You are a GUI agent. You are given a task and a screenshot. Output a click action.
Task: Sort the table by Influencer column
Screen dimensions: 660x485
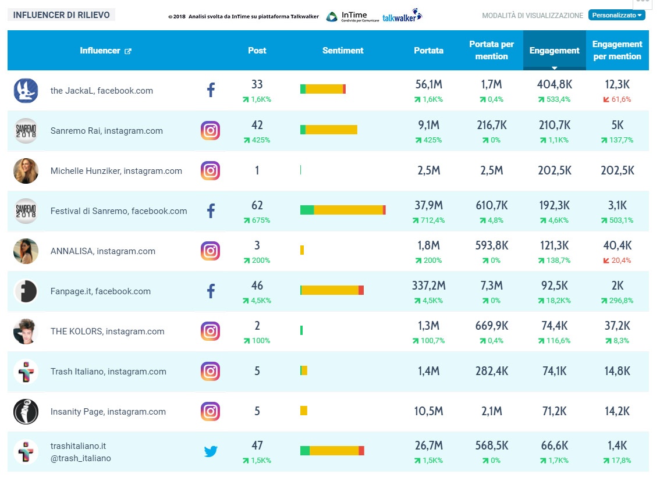[100, 51]
